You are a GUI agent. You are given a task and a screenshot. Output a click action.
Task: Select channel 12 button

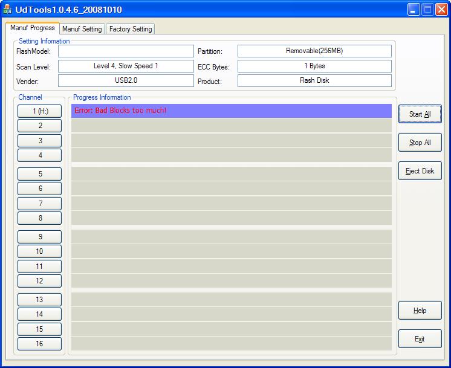(x=40, y=281)
